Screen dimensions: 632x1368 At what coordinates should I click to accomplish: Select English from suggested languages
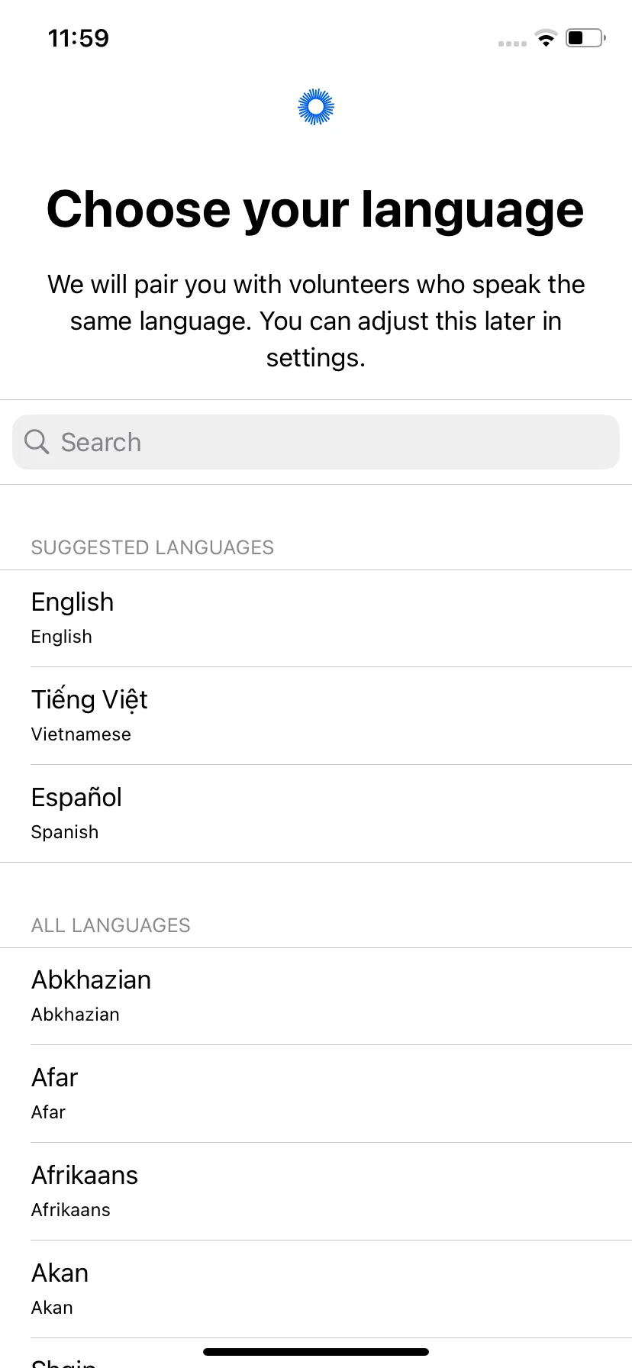click(x=316, y=618)
